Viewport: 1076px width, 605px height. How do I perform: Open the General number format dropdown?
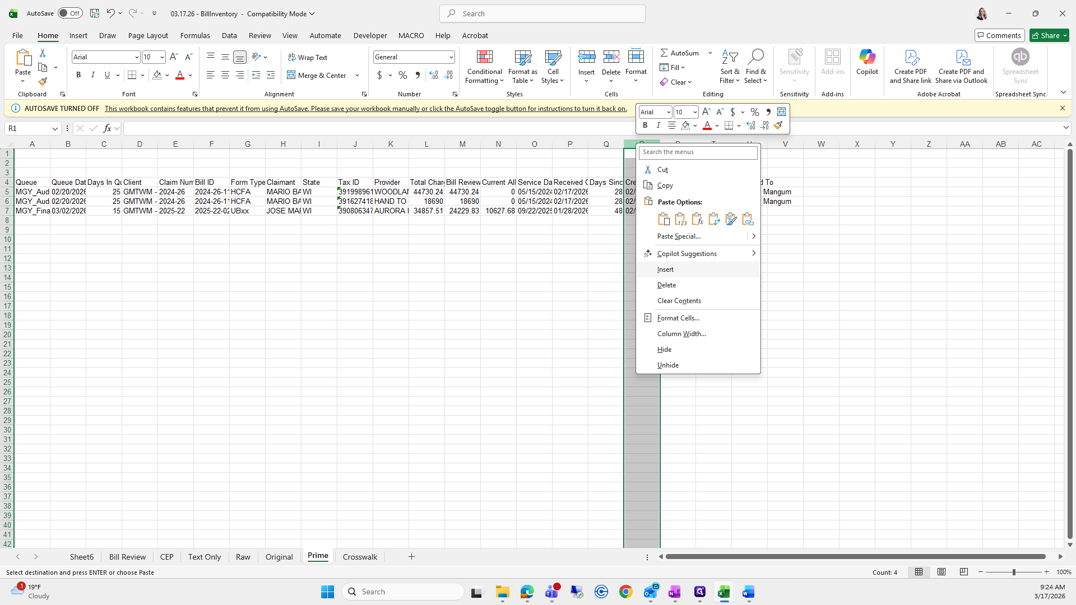[x=451, y=57]
